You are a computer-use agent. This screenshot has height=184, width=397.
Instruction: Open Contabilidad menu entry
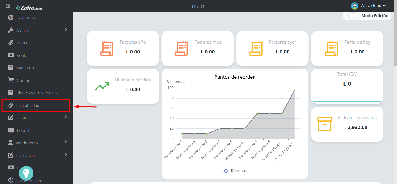point(36,106)
